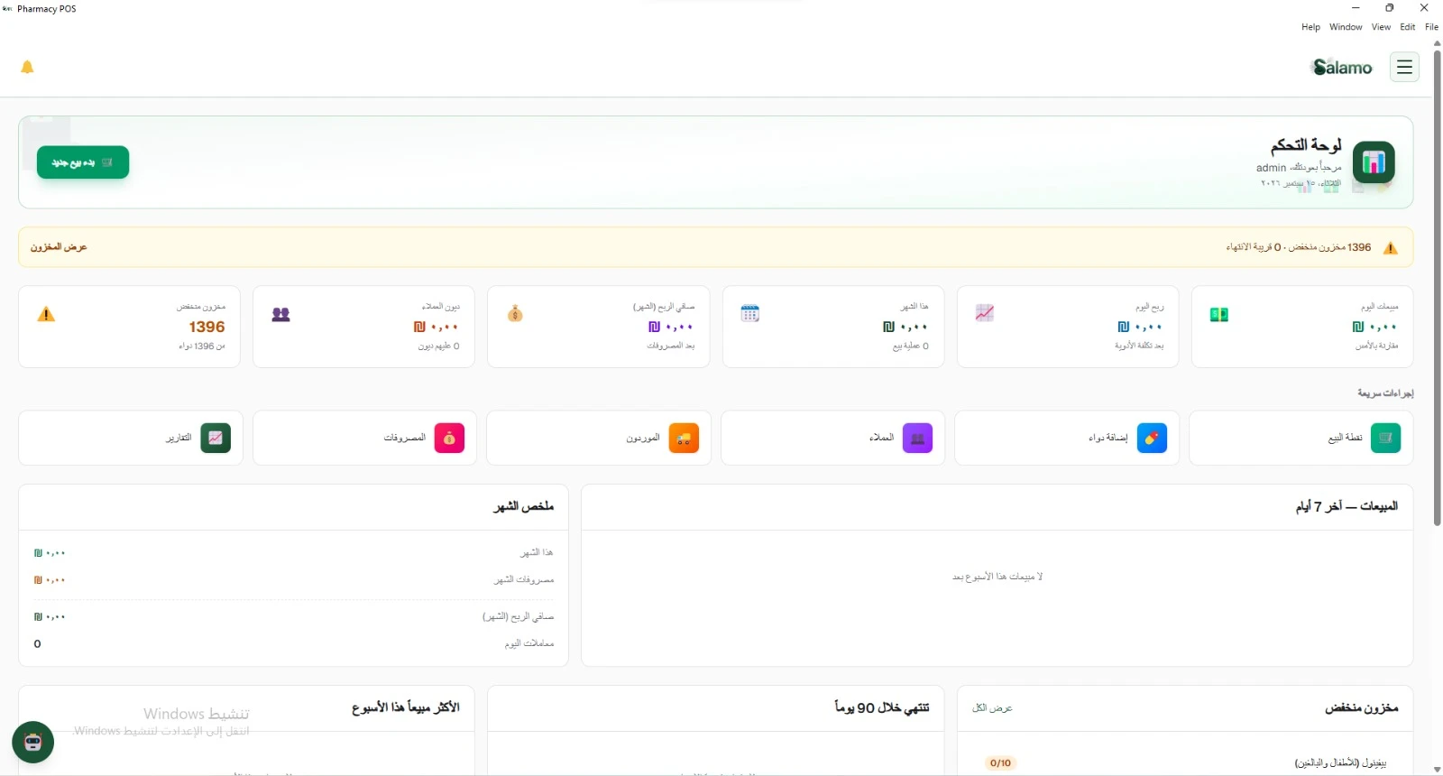
Task: Click the مخزون منخفض panel heading
Action: point(1362,708)
